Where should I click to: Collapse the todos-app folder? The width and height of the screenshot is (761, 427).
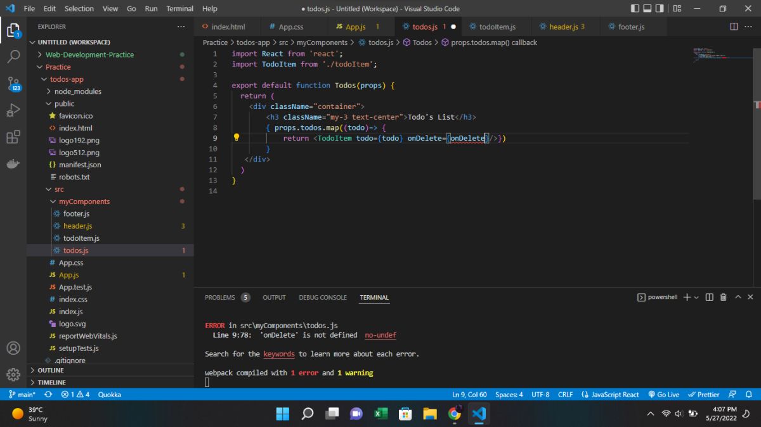(44, 79)
